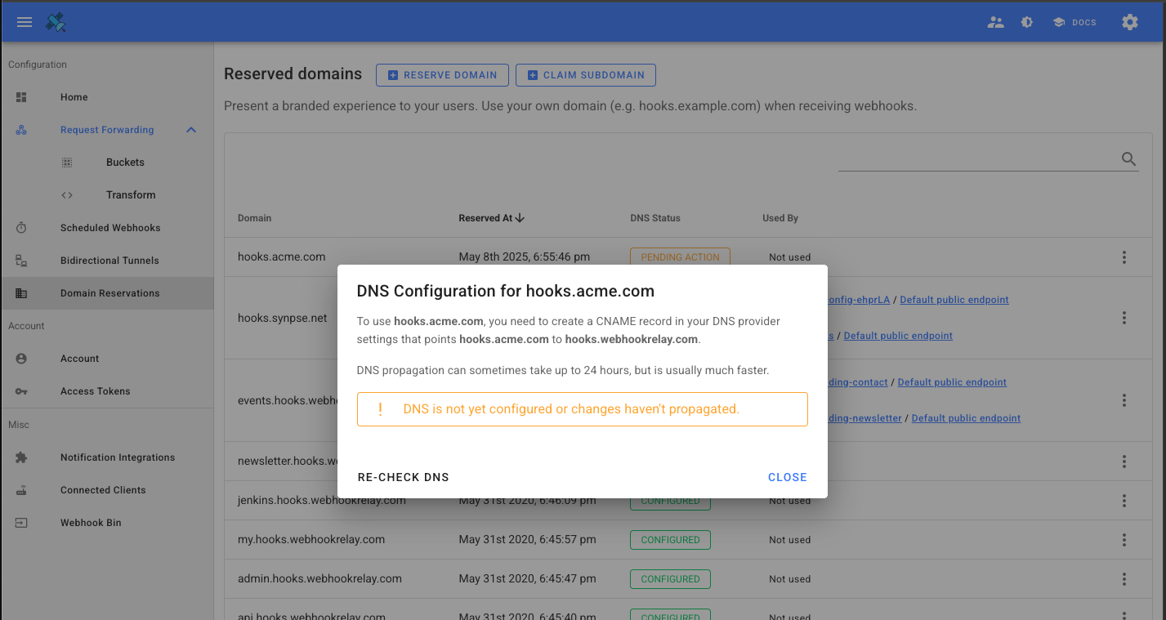1166x620 pixels.
Task: Open row options for hooks.acme.com
Action: (1124, 257)
